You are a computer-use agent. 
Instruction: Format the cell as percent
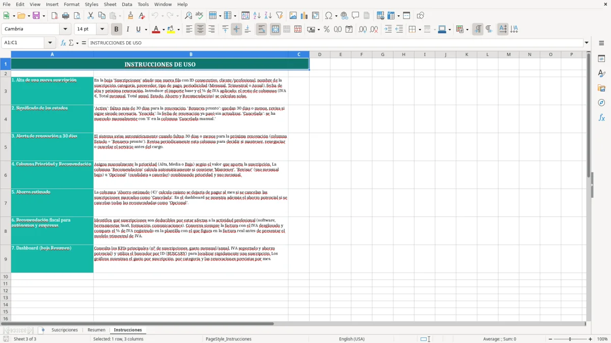(x=326, y=29)
